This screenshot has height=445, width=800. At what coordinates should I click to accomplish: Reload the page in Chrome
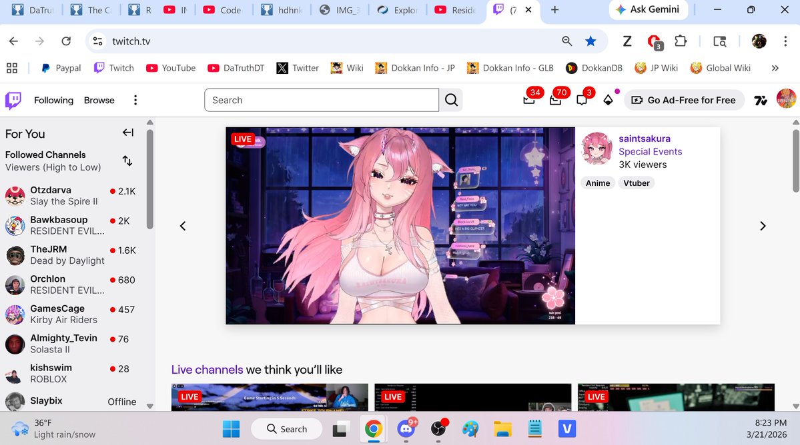click(66, 41)
